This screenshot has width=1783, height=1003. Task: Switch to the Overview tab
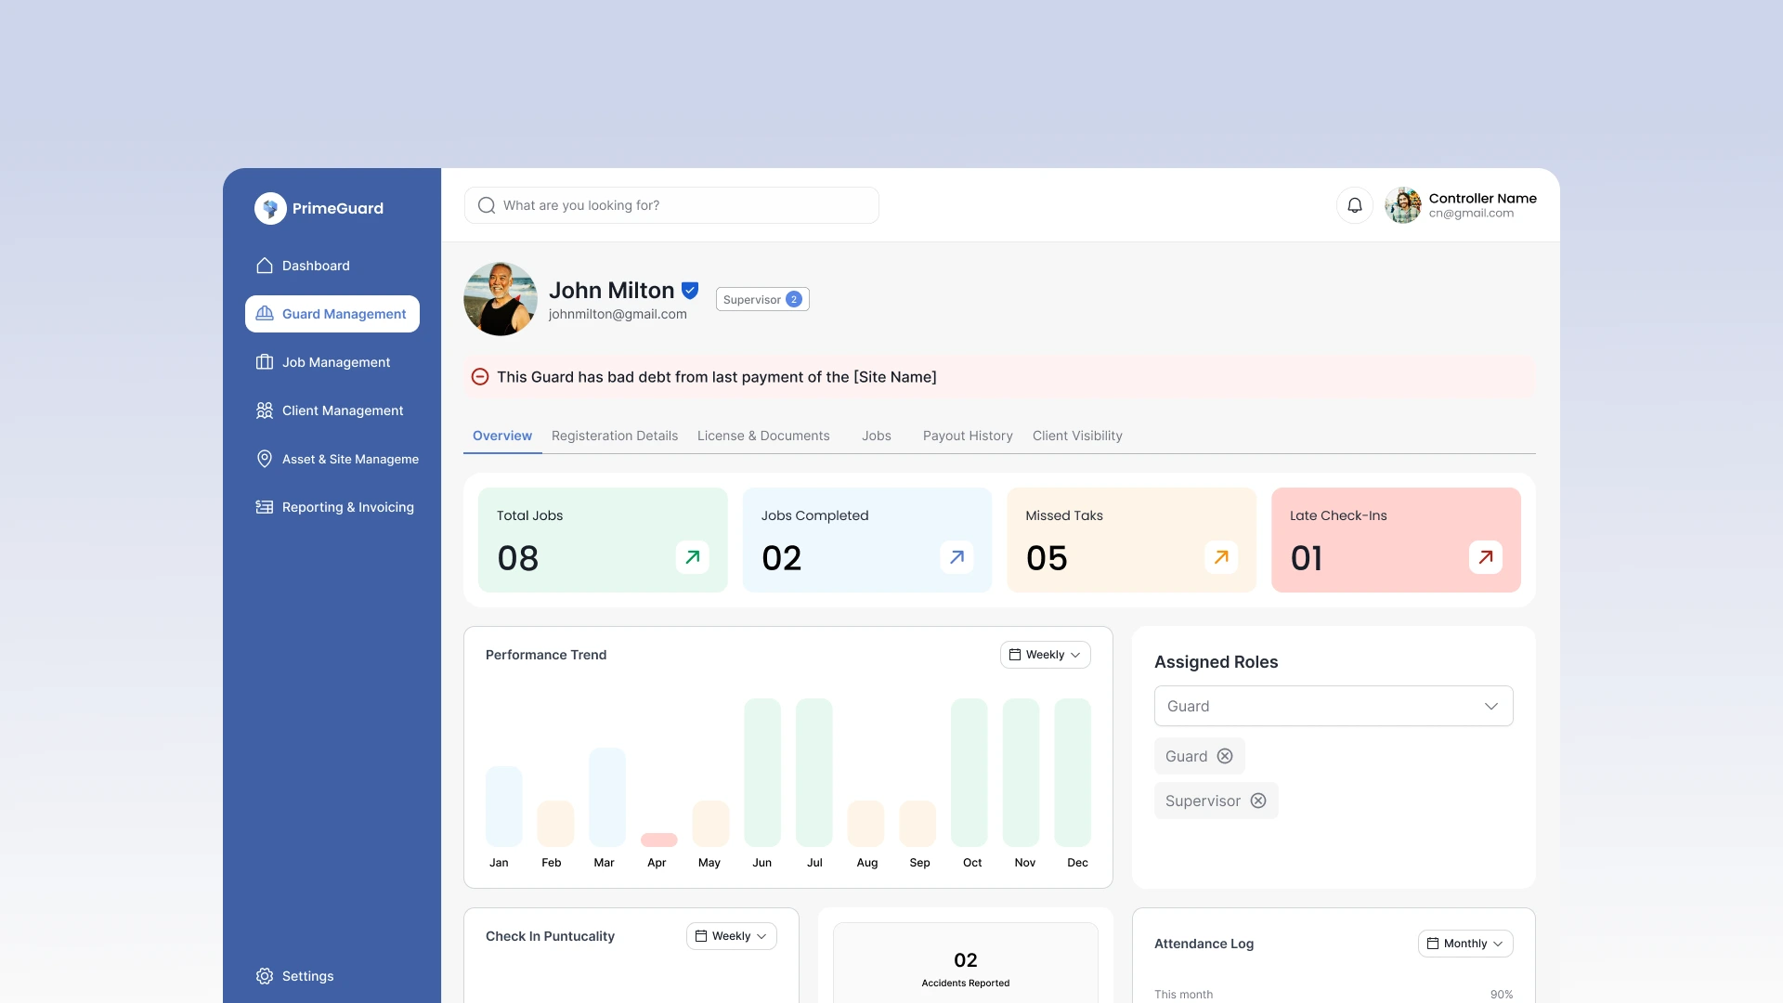(502, 436)
